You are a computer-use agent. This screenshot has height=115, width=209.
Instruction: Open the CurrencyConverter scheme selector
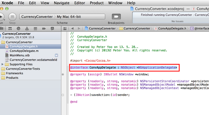pyautogui.click(x=36, y=17)
